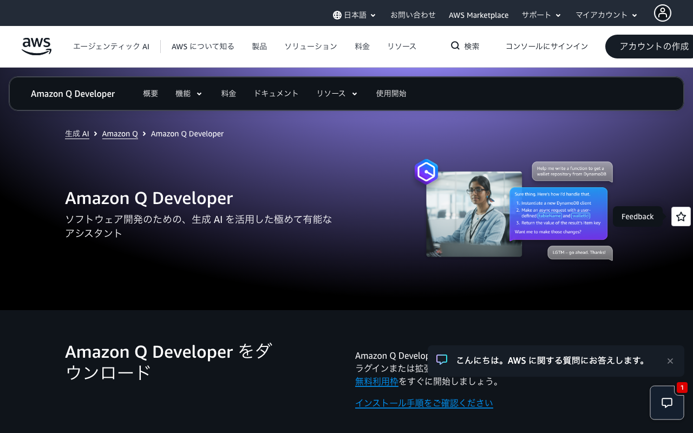This screenshot has width=693, height=433.
Task: Click Amazon Q Developer hero heading
Action: point(149,198)
